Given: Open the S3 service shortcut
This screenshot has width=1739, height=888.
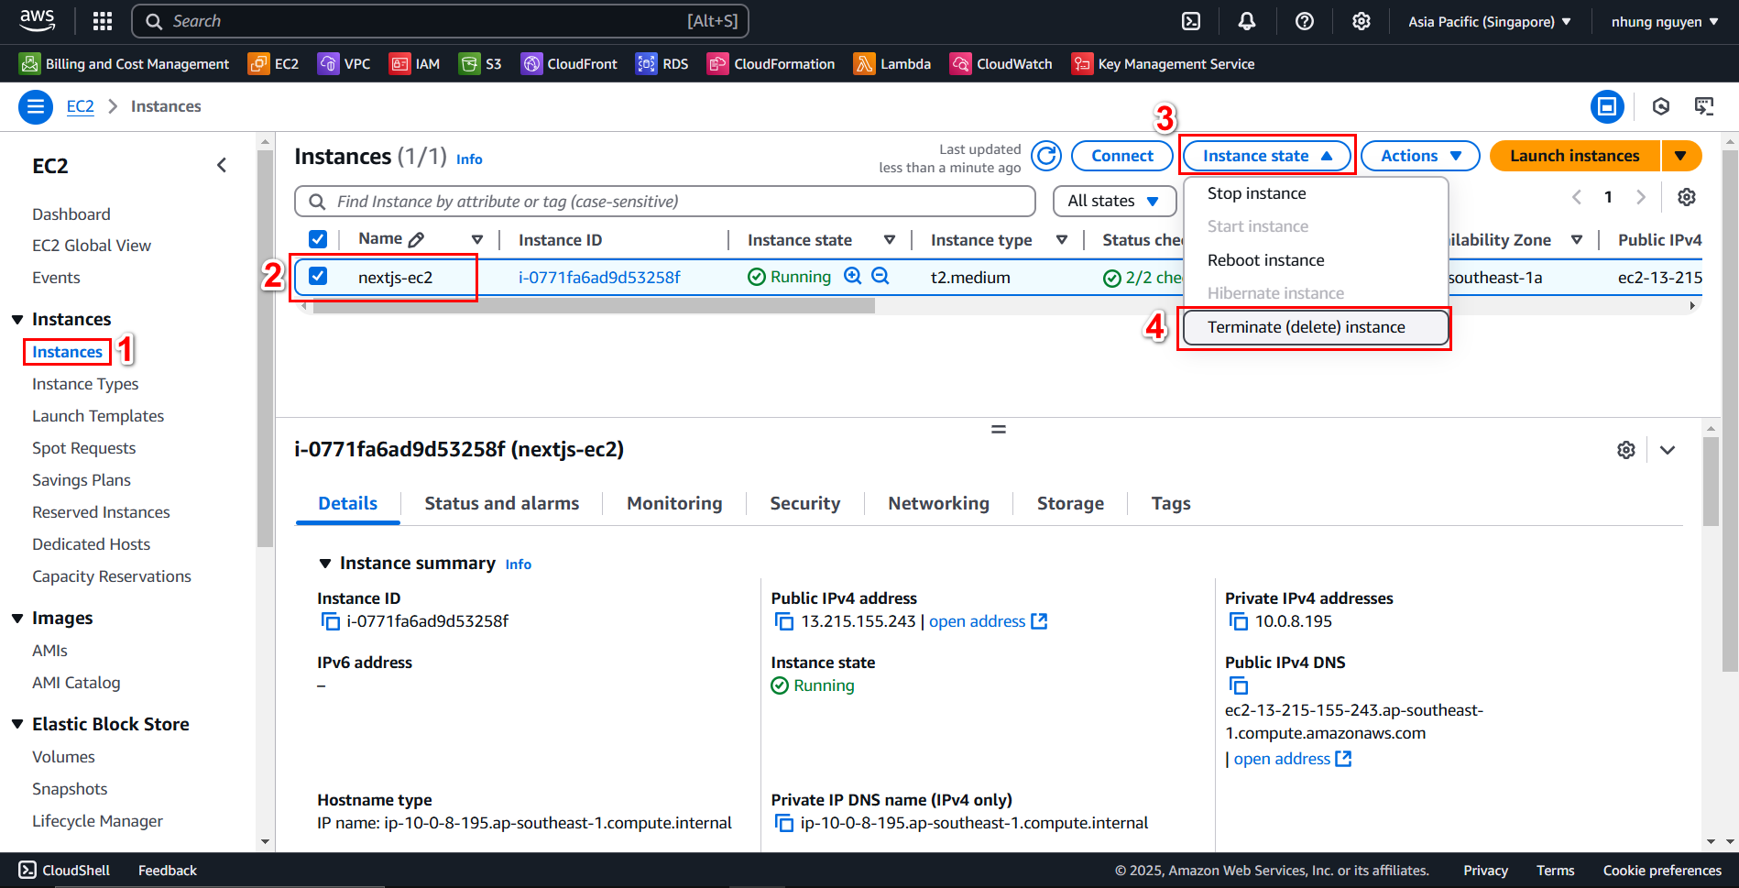Looking at the screenshot, I should point(480,64).
